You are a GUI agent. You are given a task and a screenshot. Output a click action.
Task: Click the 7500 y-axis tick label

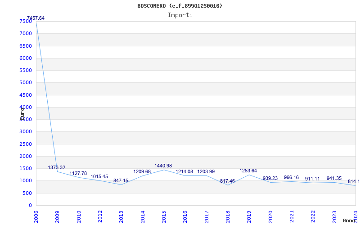(25, 21)
